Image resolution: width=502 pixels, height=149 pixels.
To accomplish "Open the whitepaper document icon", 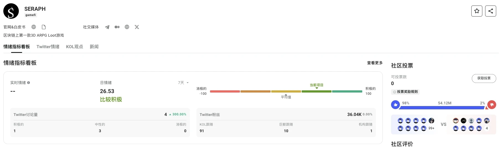I will 44,27.
